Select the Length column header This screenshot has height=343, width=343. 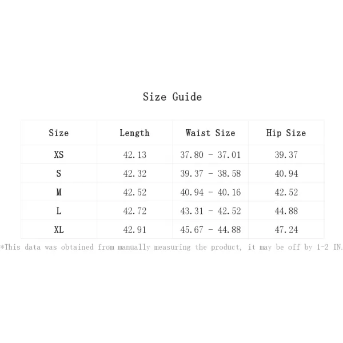134,133
